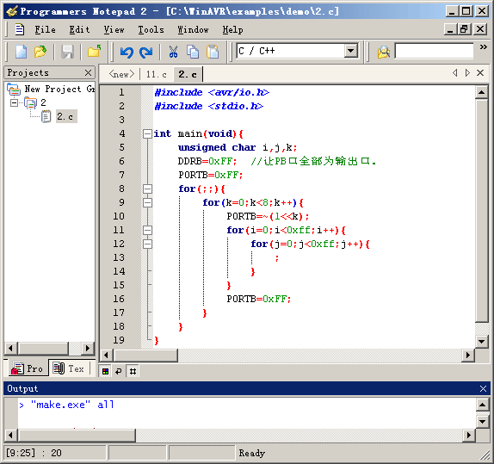This screenshot has width=494, height=464.
Task: Click the Save floppy disk icon
Action: point(67,52)
